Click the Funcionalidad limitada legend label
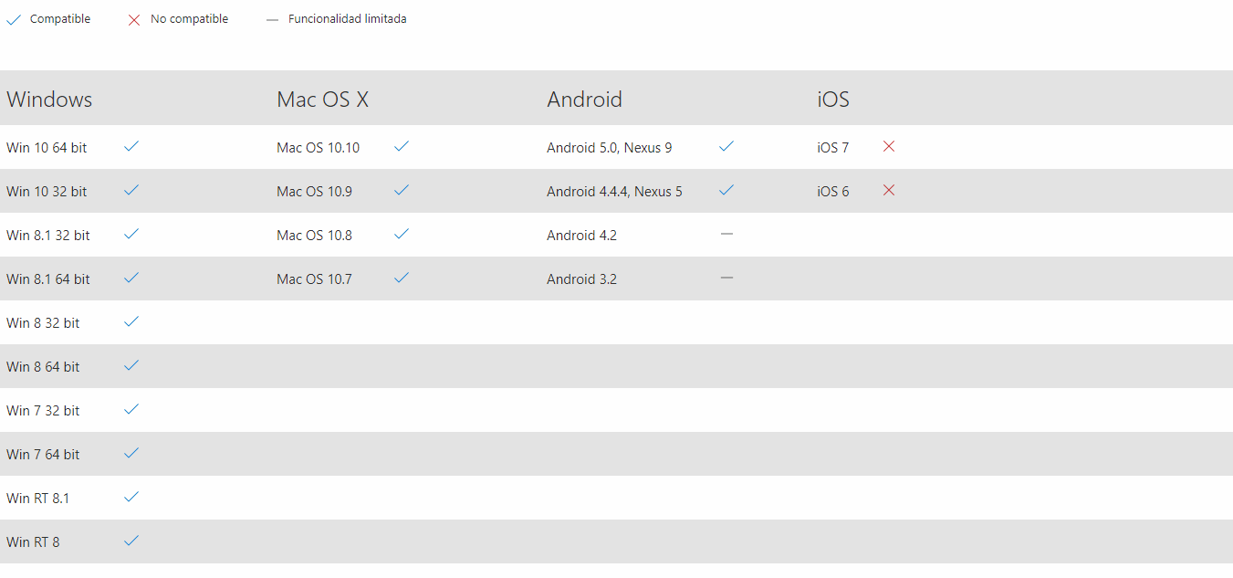 tap(348, 19)
